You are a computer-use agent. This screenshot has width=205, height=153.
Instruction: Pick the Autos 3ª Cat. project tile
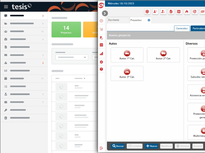[x=127, y=73]
